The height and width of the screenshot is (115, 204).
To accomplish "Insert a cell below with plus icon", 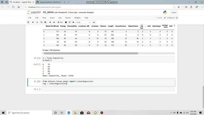I will (33, 22).
